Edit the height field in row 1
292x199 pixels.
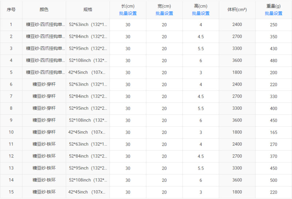201,25
